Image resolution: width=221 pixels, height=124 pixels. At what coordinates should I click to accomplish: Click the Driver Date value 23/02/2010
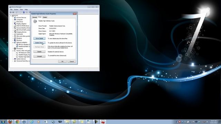(x=53, y=29)
